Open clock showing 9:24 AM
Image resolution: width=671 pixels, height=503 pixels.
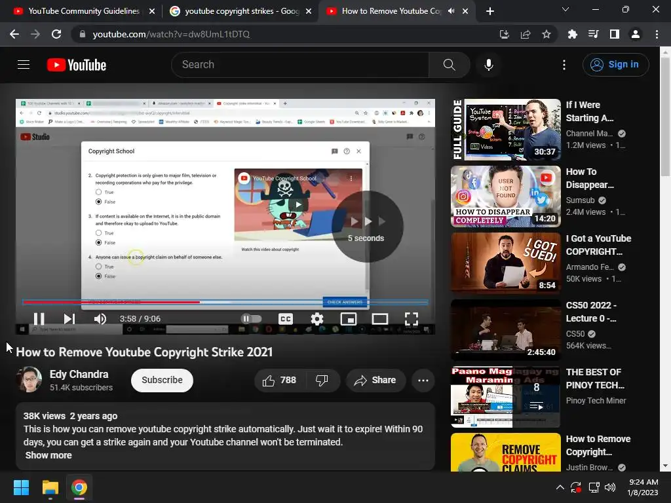pos(643,487)
